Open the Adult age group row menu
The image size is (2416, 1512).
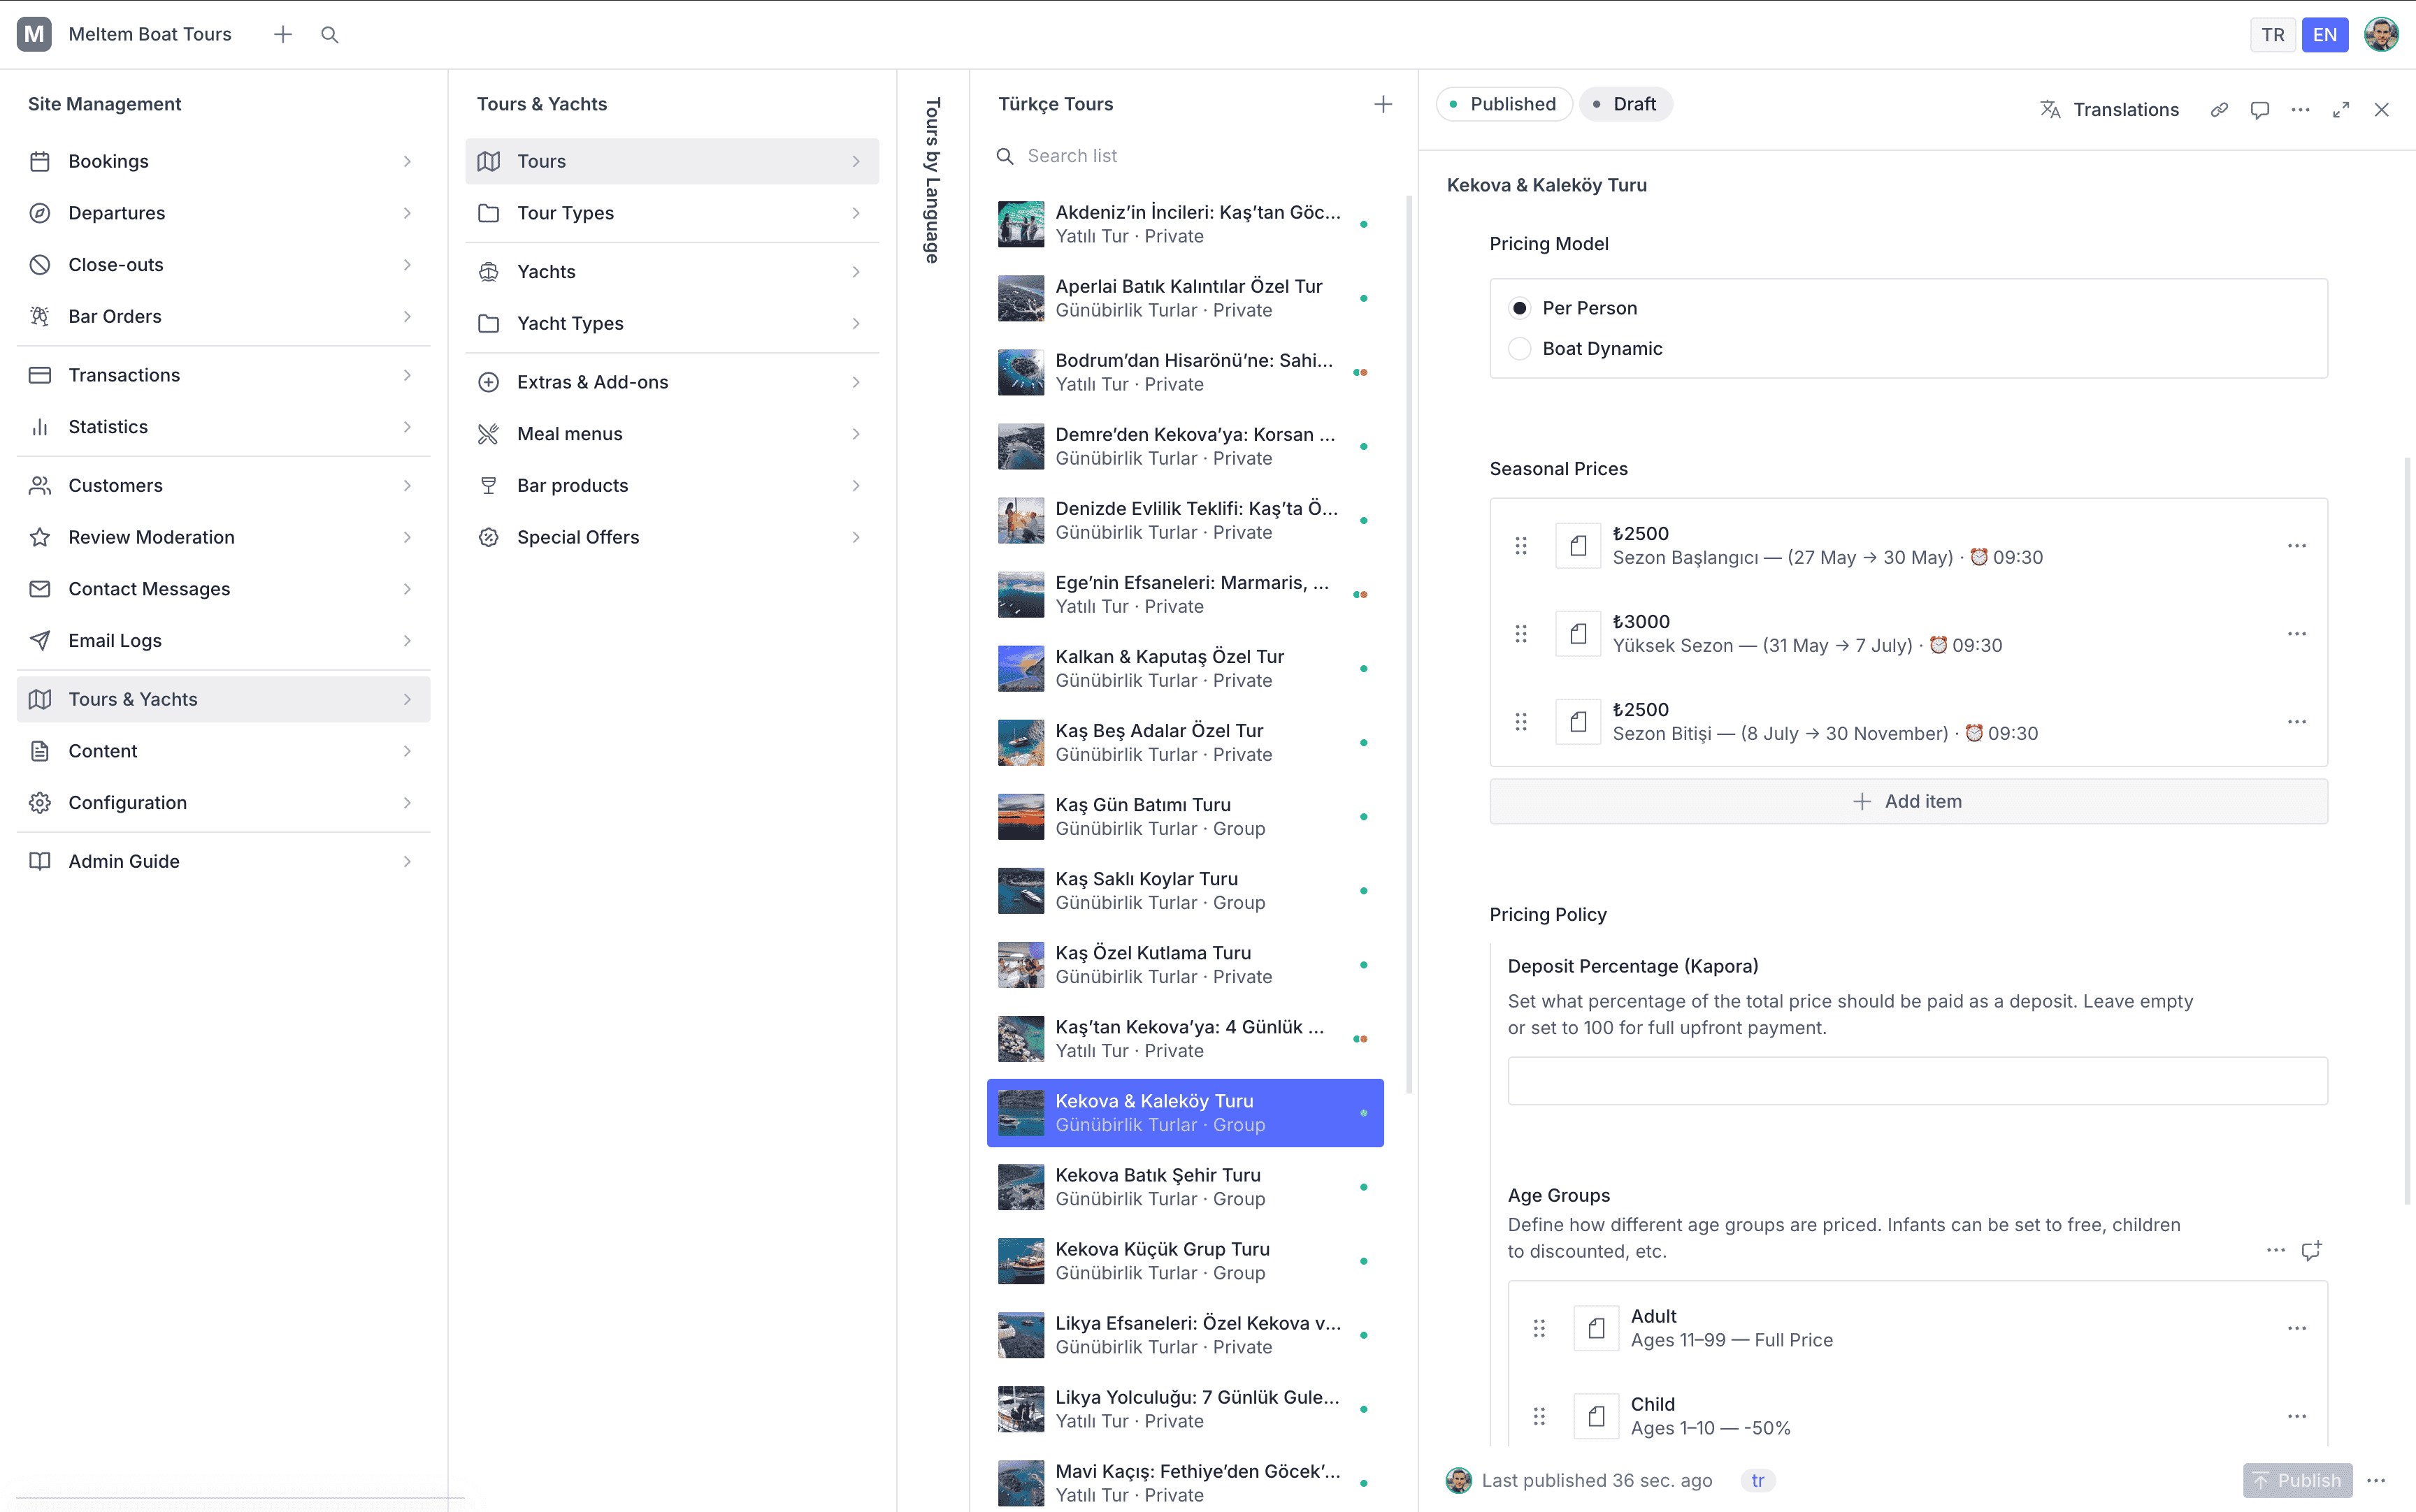[2296, 1328]
